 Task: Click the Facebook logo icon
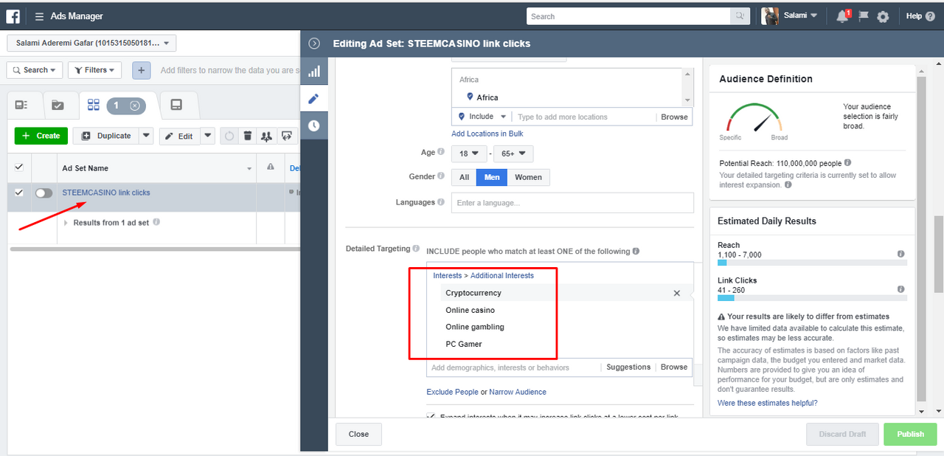(13, 16)
